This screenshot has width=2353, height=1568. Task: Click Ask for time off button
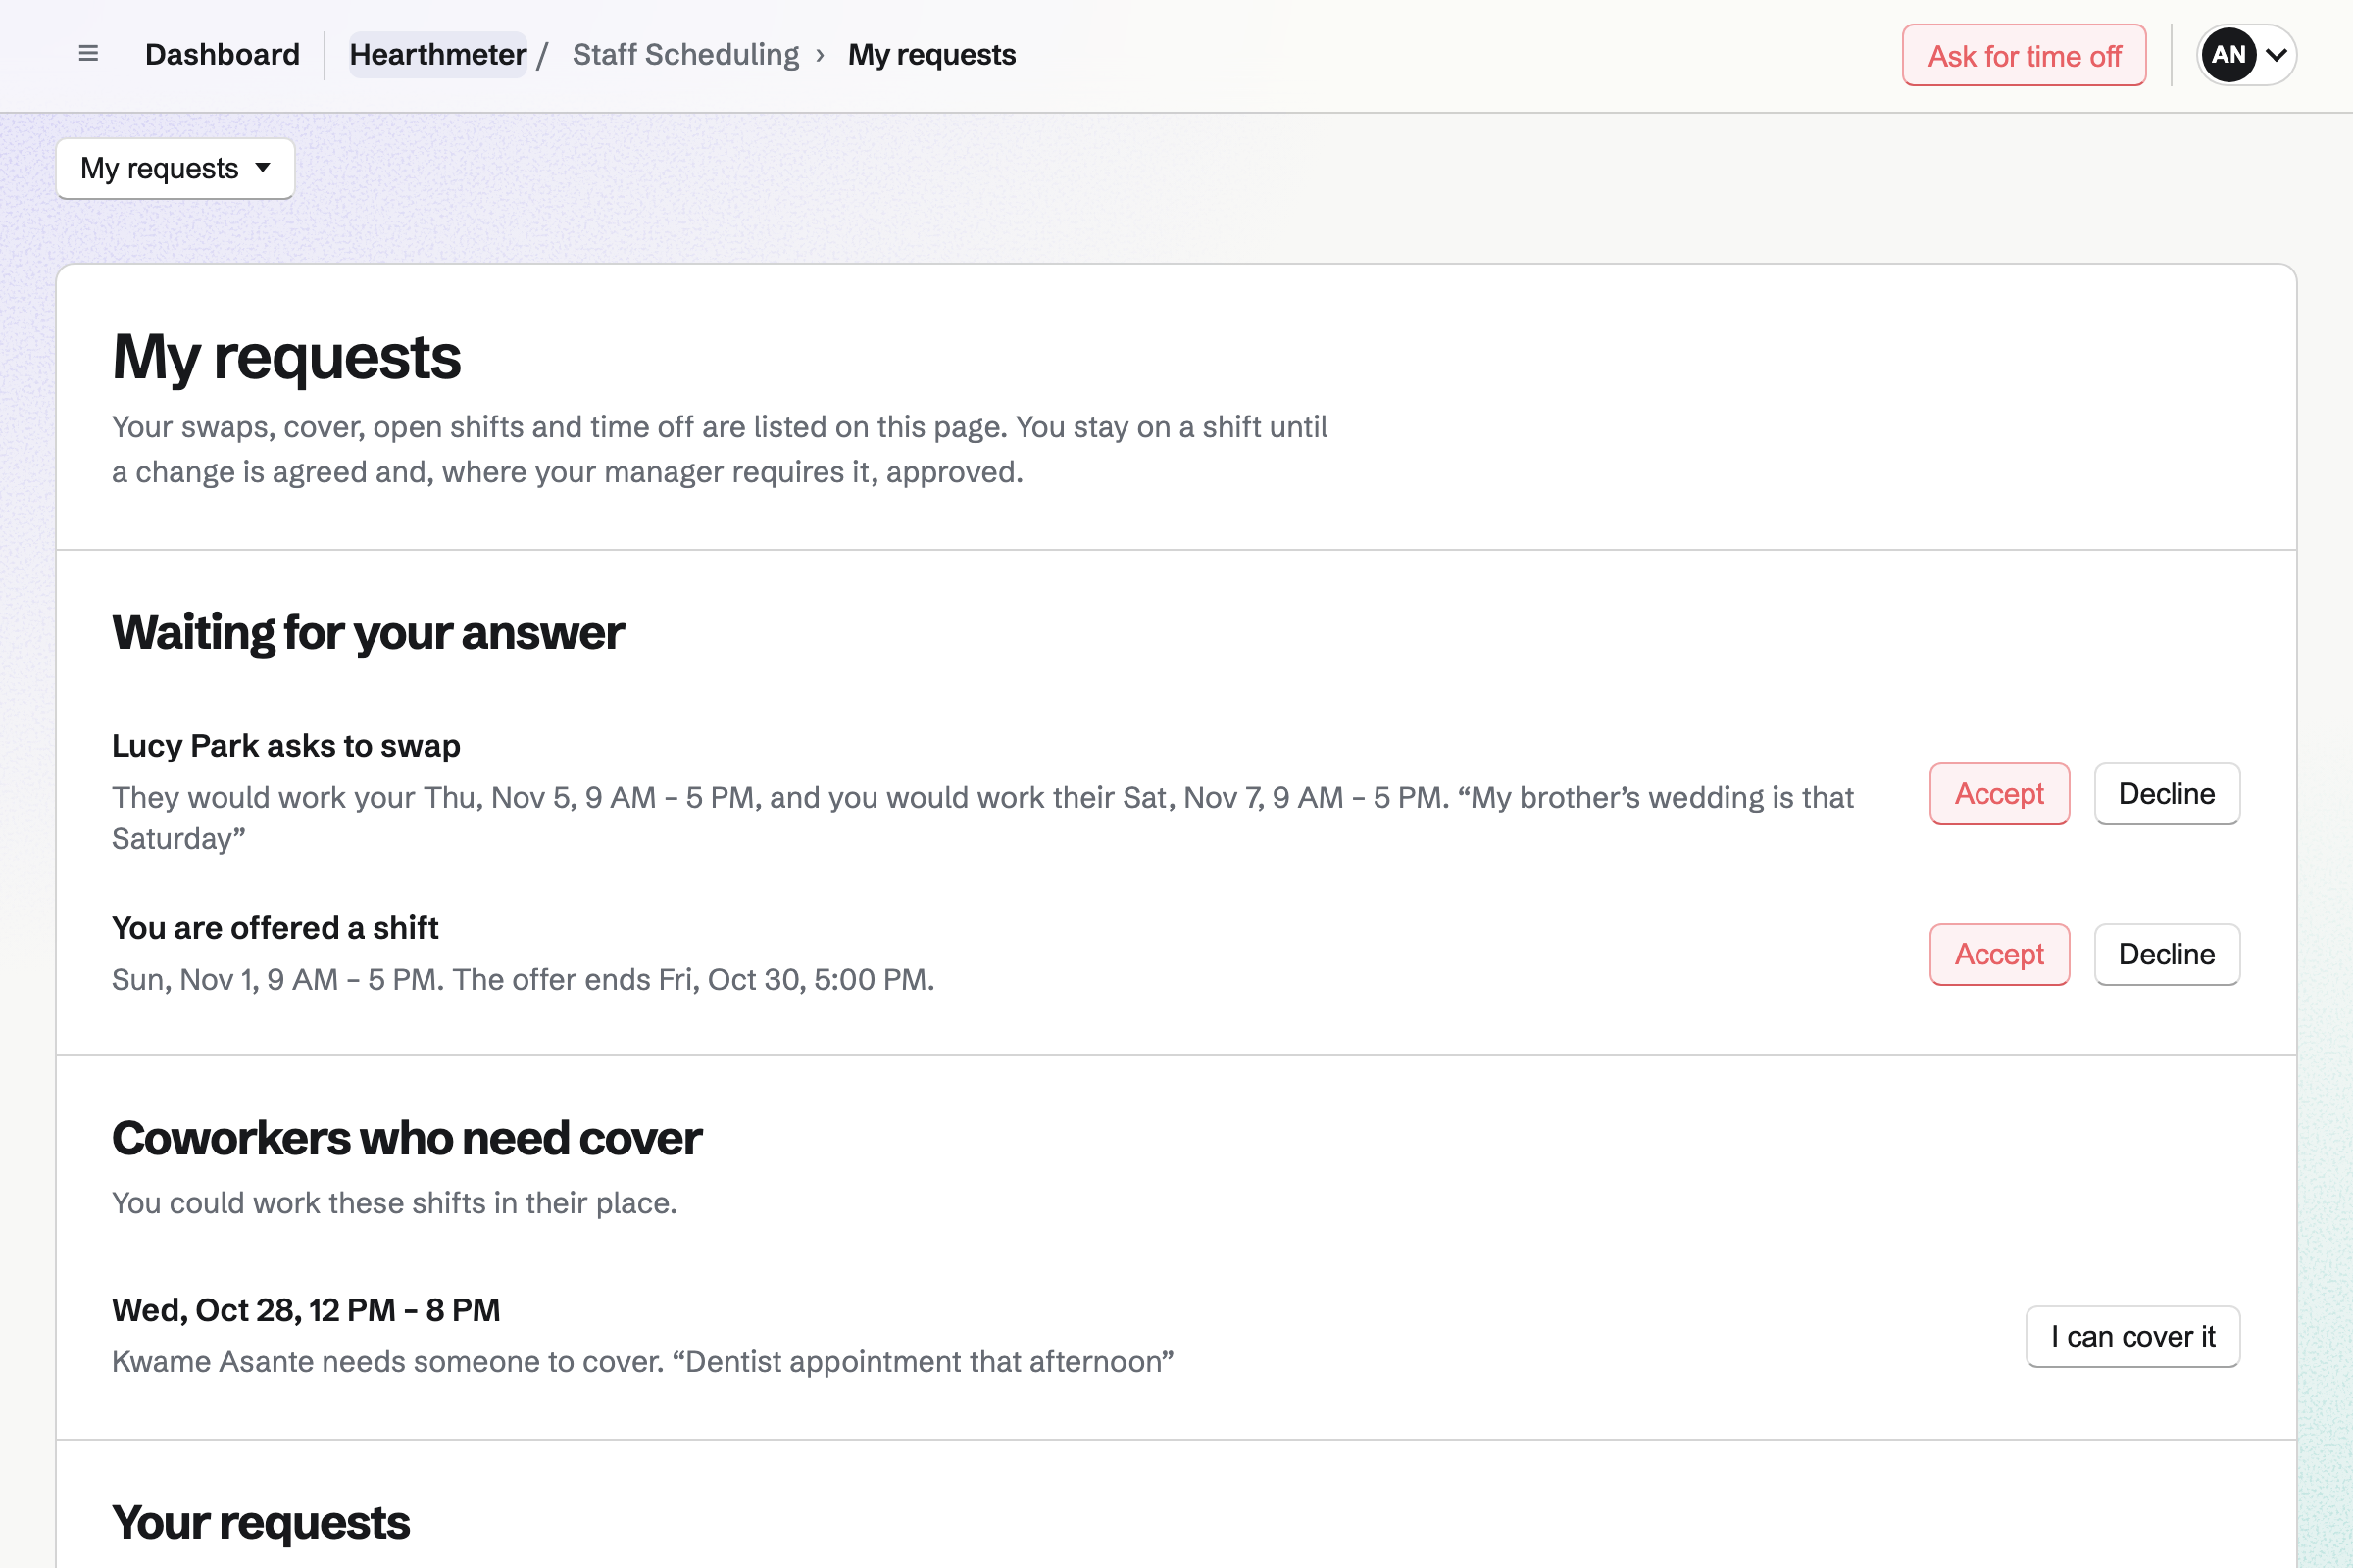(2024, 55)
